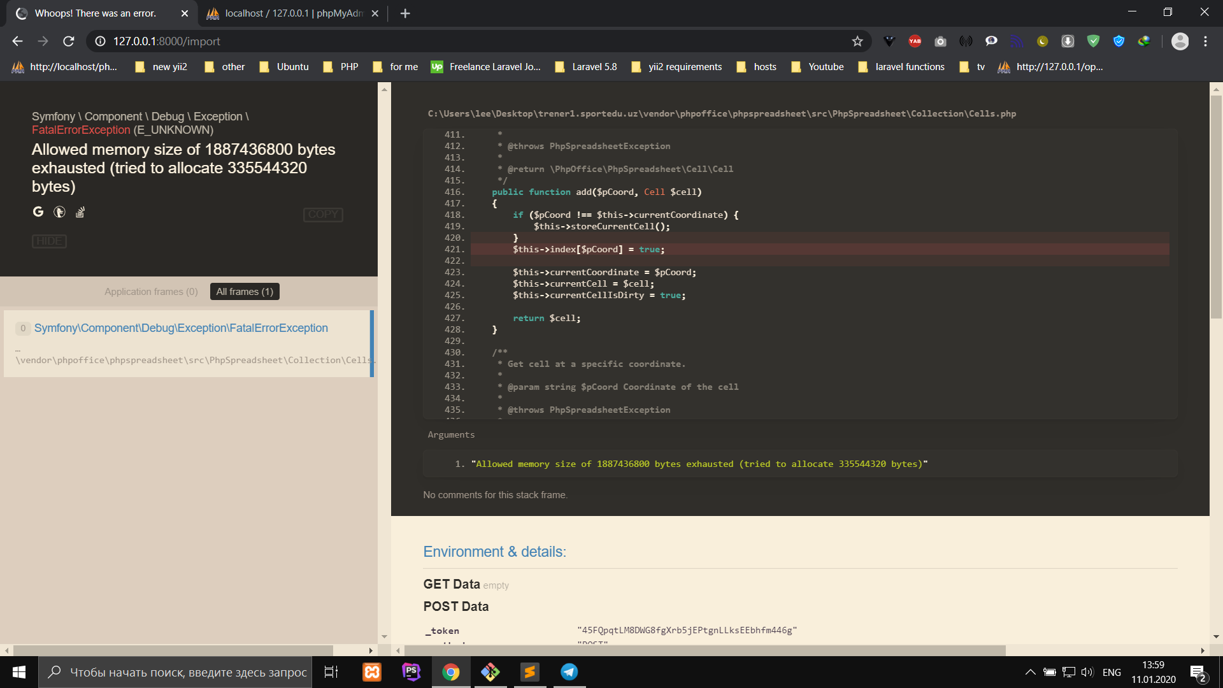Open the Chrome three-dot menu
Screen dimensions: 1223x688
(1205, 41)
